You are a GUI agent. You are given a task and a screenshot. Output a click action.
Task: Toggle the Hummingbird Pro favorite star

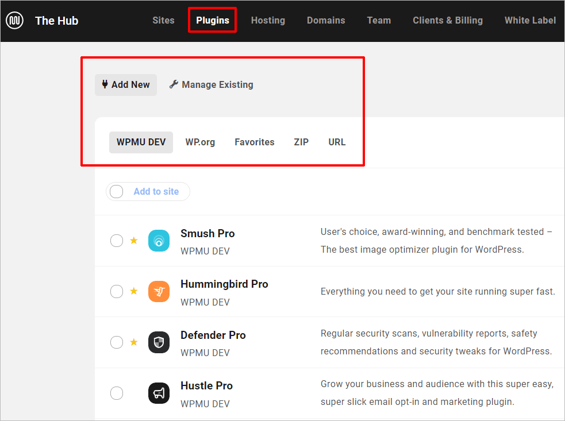[133, 291]
